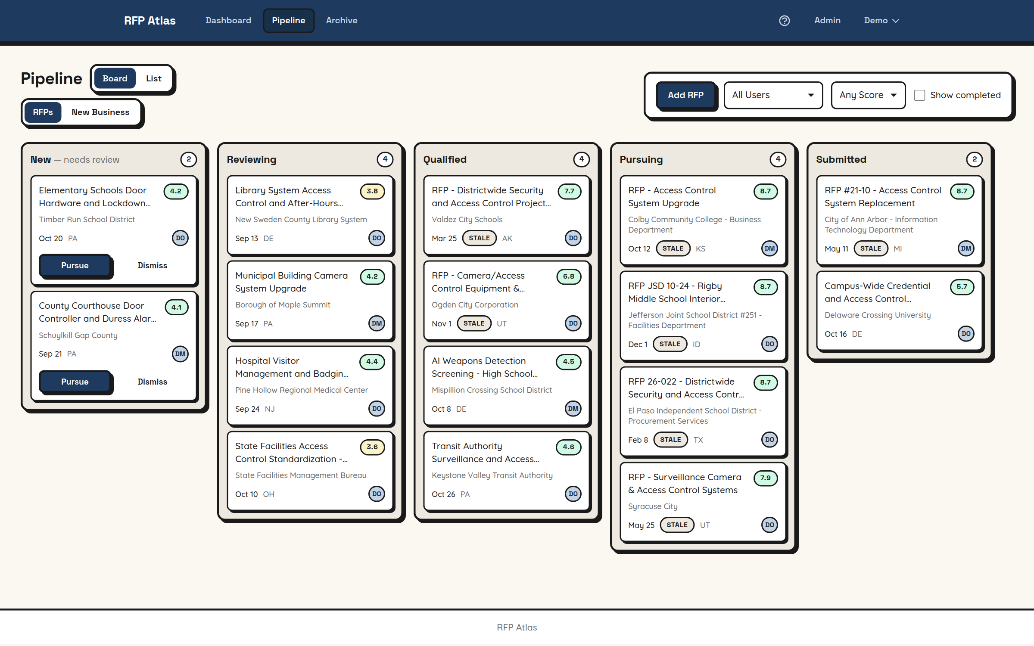Click DM avatar on Municipal Building Camera card
The height and width of the screenshot is (646, 1034).
[x=377, y=323]
